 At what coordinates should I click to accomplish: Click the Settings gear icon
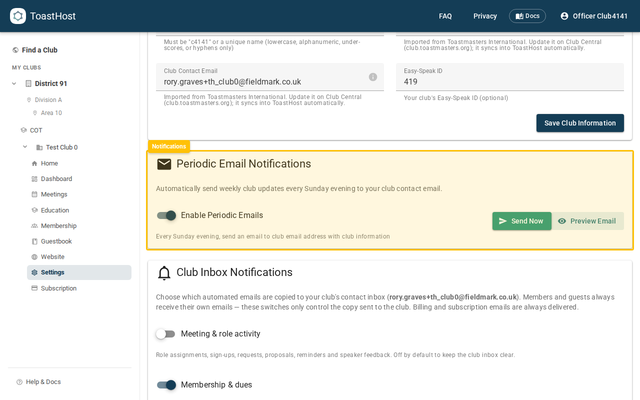34,272
